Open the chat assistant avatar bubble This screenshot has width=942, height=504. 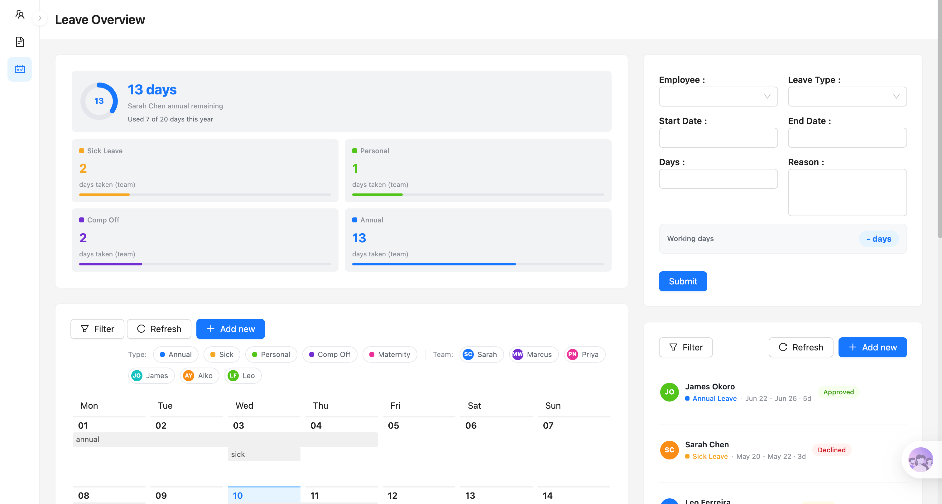click(920, 459)
